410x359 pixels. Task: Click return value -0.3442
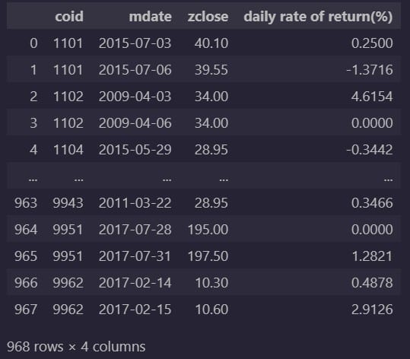pos(370,150)
